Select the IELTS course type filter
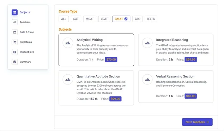 click(151, 19)
